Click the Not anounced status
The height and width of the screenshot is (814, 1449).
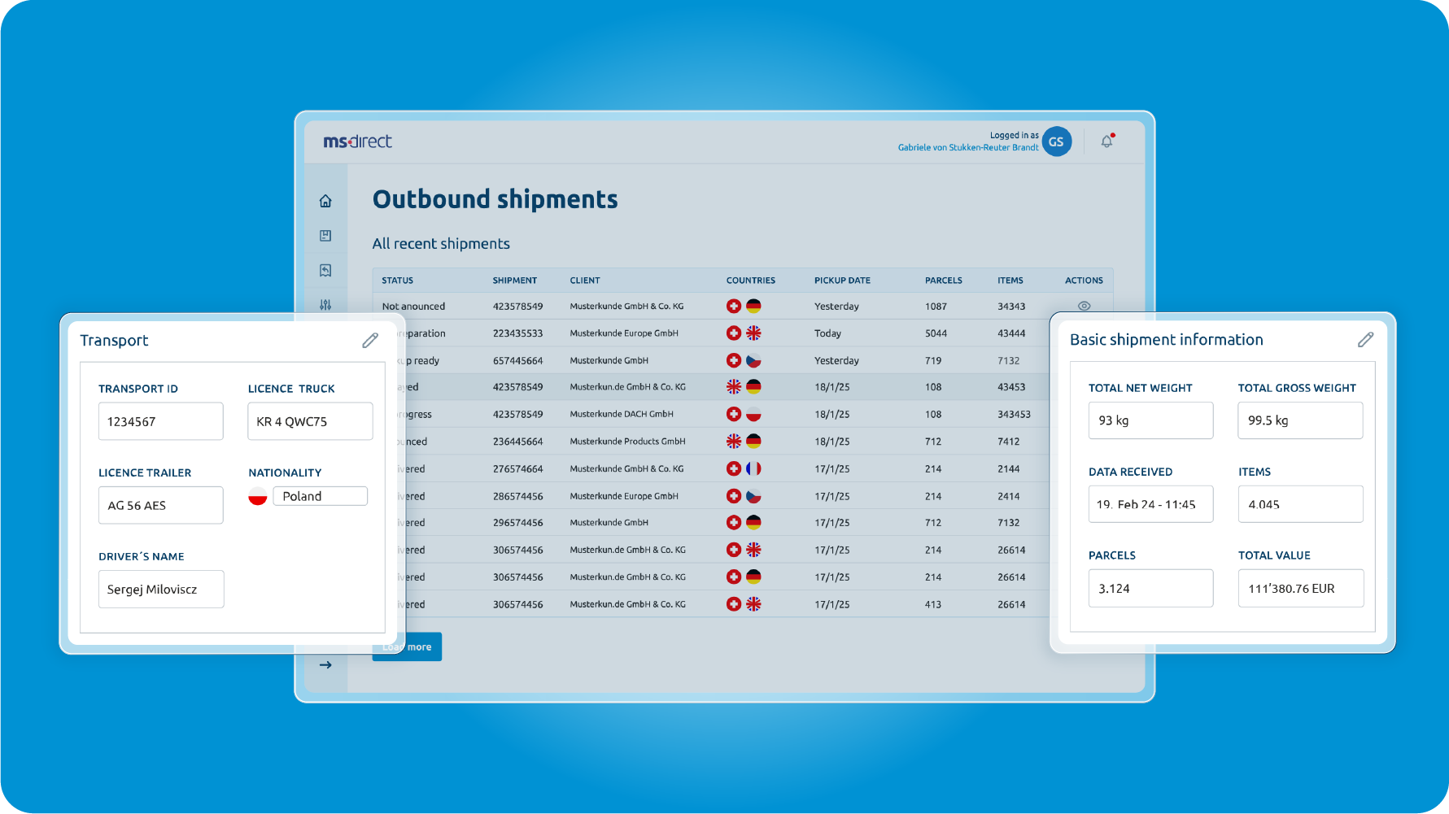tap(413, 307)
